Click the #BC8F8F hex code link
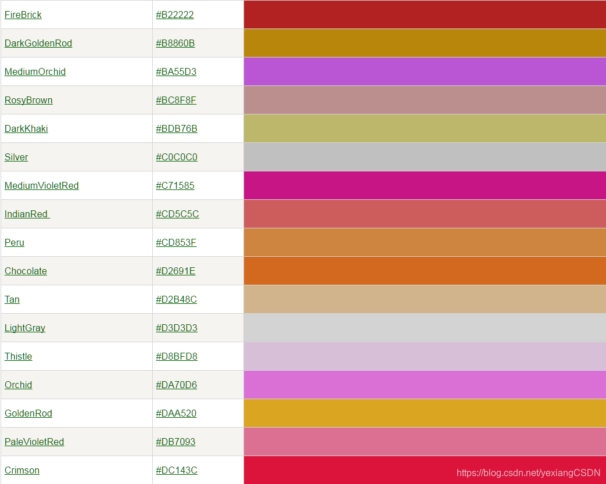This screenshot has height=484, width=606. 176,100
